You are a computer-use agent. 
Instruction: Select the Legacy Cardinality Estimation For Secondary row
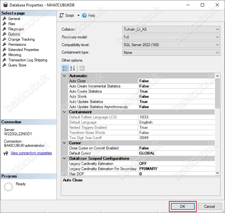[x=141, y=169]
